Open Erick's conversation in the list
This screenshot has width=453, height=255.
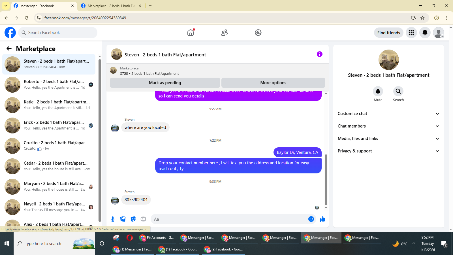click(49, 126)
